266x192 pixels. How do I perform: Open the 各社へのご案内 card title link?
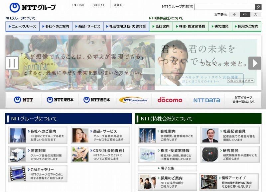[x=43, y=131]
